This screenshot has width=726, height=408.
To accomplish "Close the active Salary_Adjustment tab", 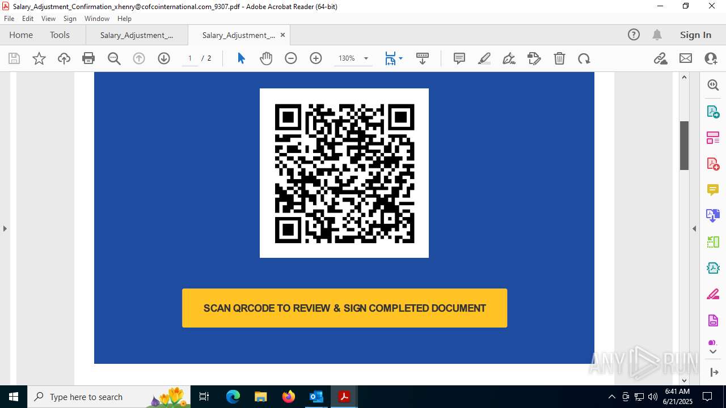I will [282, 35].
